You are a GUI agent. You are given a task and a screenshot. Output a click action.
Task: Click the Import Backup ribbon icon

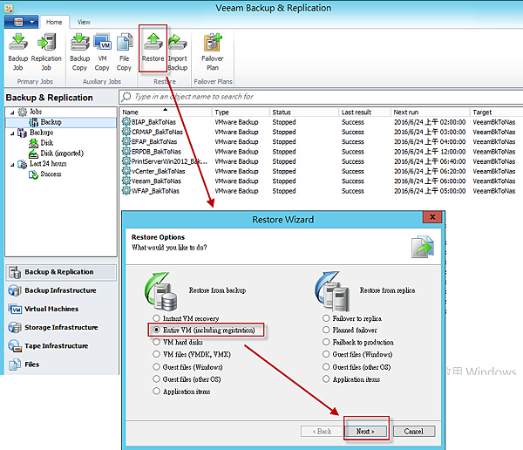click(x=178, y=51)
